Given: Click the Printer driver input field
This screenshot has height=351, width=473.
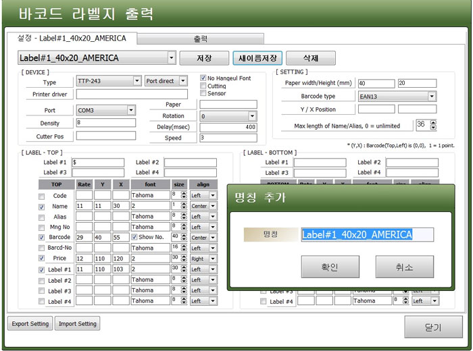Looking at the screenshot, I should coord(132,94).
